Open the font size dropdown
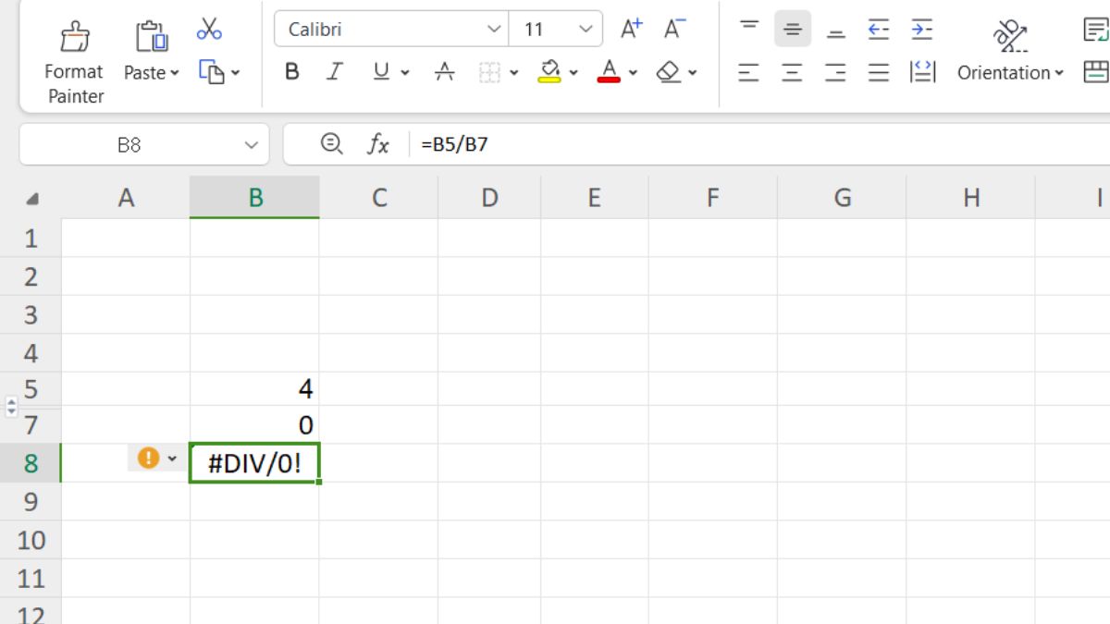This screenshot has height=624, width=1110. coord(585,30)
